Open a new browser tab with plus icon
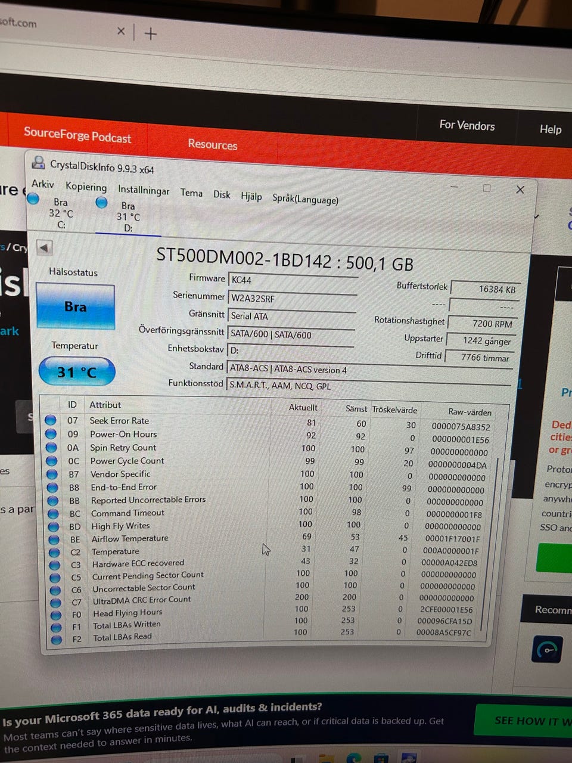Screen dimensions: 572x763 click(x=151, y=34)
